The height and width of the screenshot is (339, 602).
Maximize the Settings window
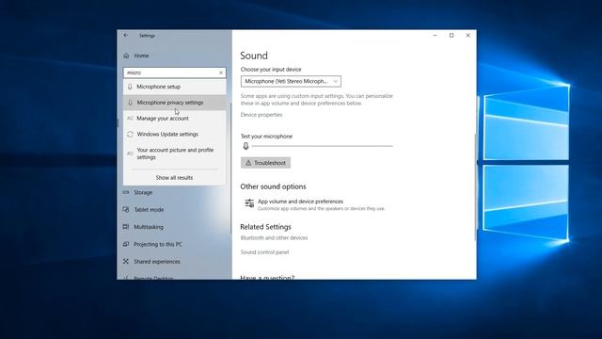(x=451, y=36)
